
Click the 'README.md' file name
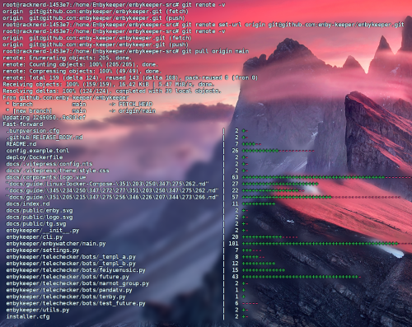click(21, 144)
